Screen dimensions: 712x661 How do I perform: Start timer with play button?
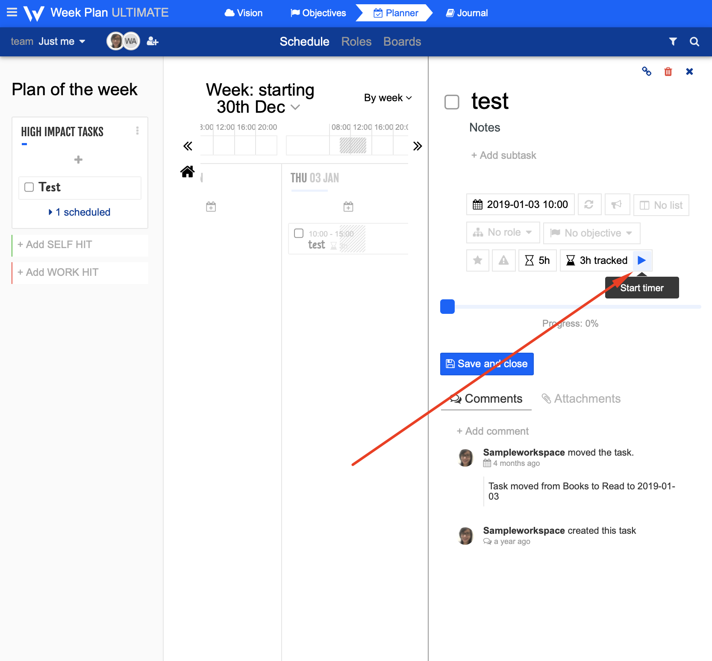641,260
